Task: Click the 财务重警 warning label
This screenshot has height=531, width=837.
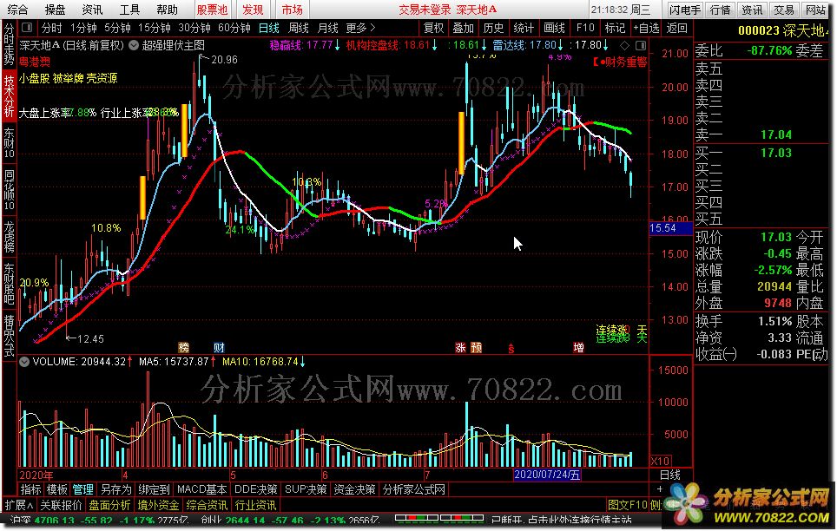Action: (x=620, y=62)
